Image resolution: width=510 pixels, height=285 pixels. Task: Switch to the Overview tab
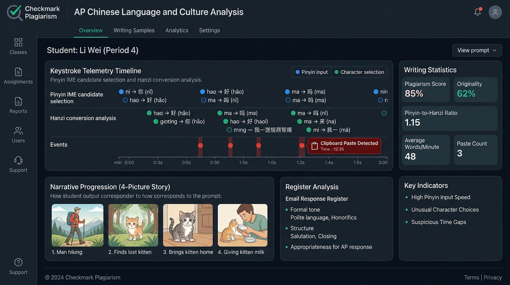tap(91, 30)
